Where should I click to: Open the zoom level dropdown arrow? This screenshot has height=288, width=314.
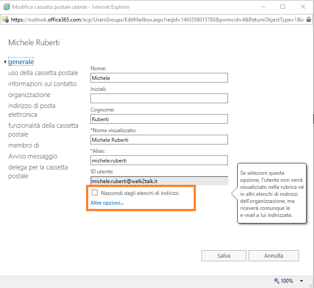302,281
